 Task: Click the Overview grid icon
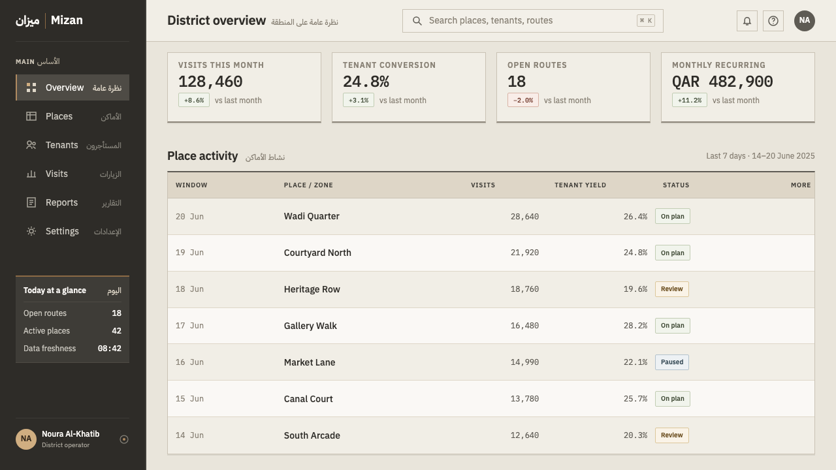[x=31, y=87]
